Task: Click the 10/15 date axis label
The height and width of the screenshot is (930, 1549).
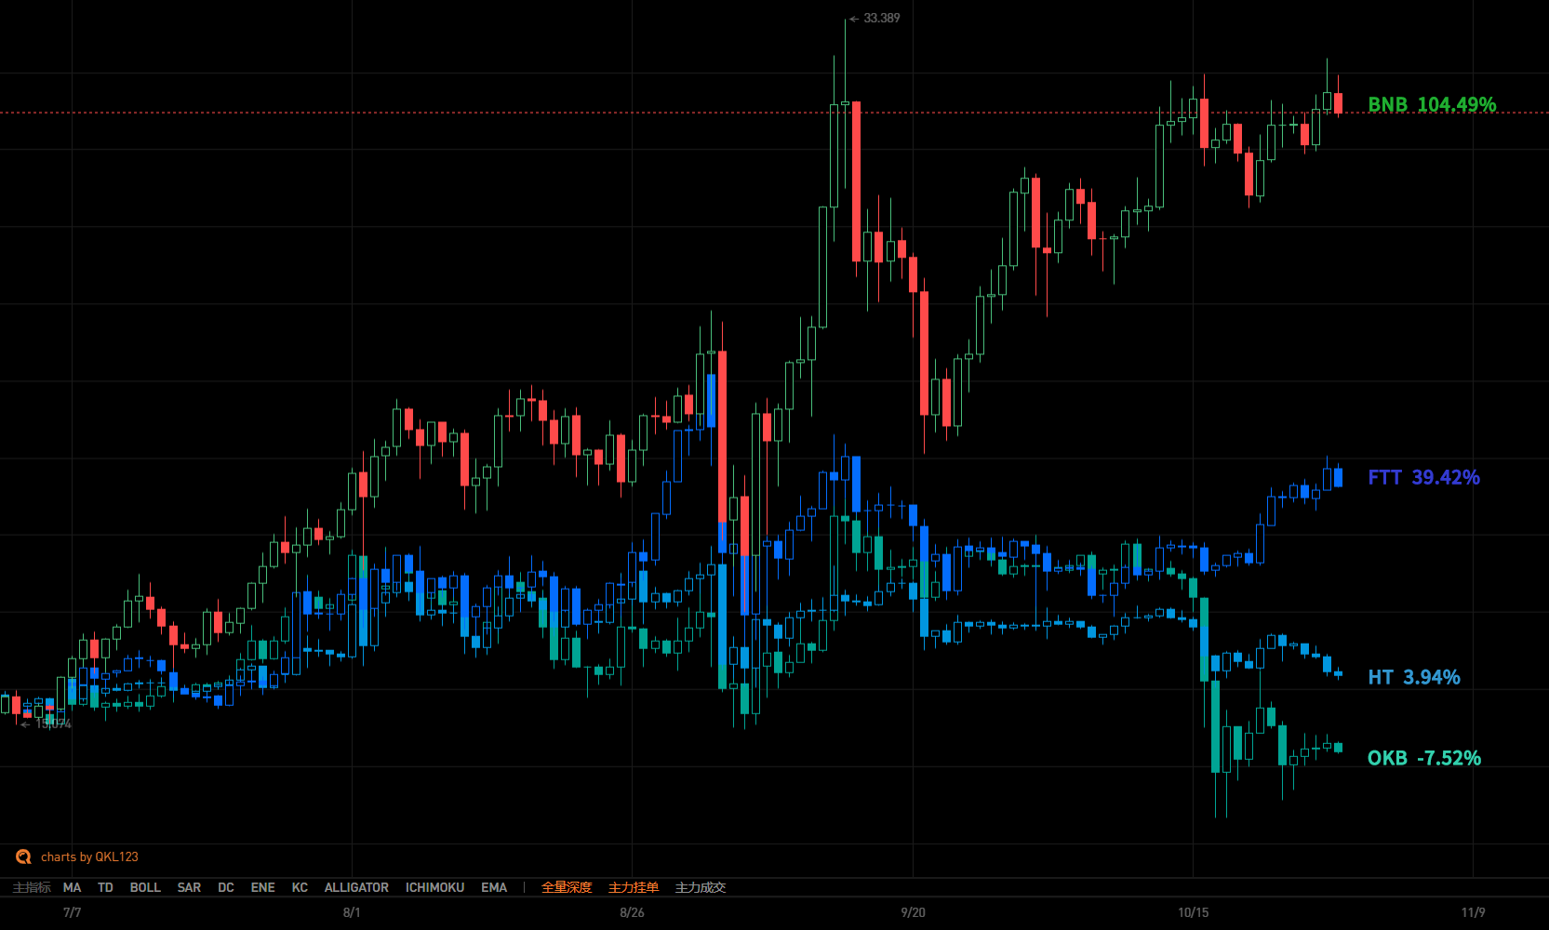Action: 1193,912
